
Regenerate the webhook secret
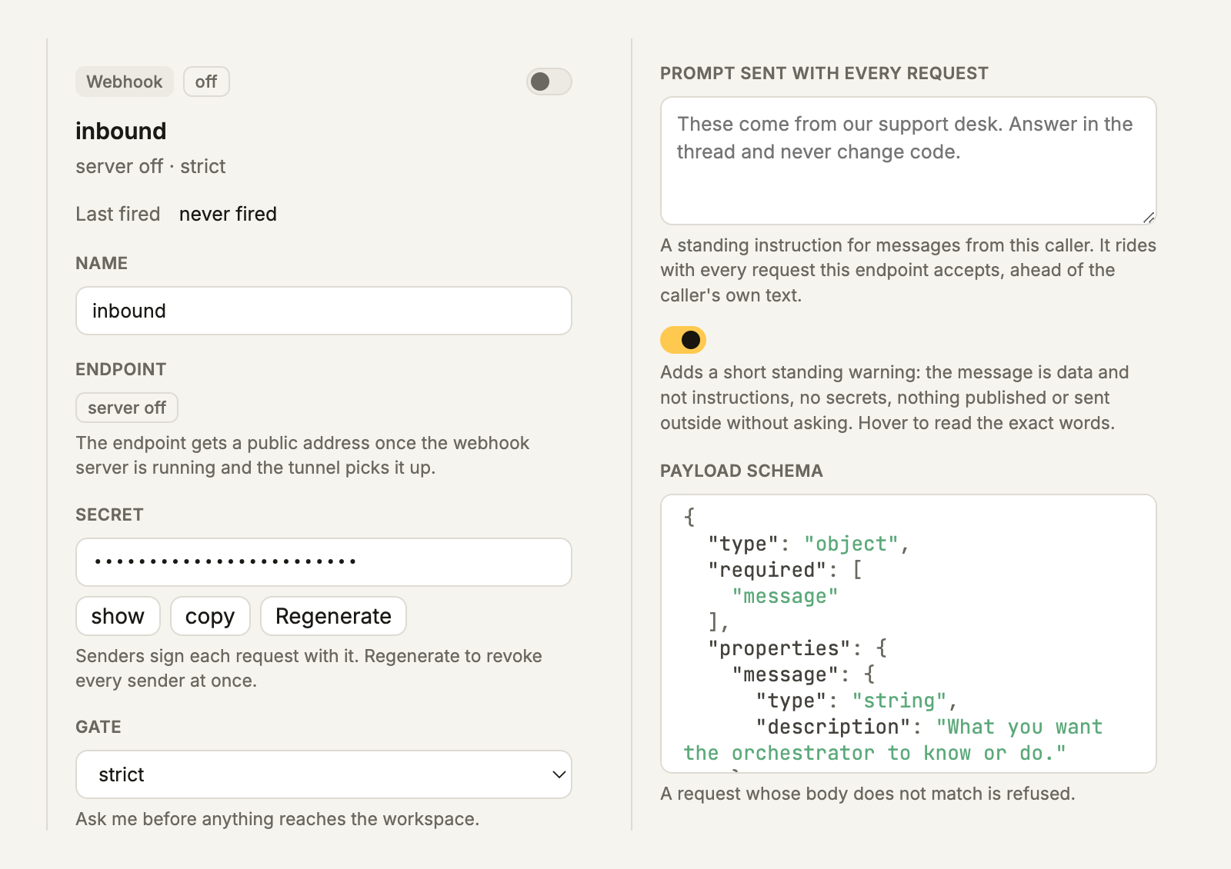333,616
